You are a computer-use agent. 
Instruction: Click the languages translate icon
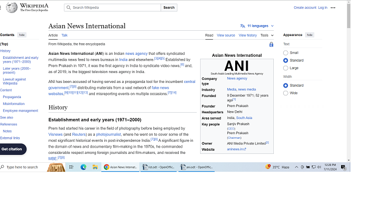click(242, 26)
